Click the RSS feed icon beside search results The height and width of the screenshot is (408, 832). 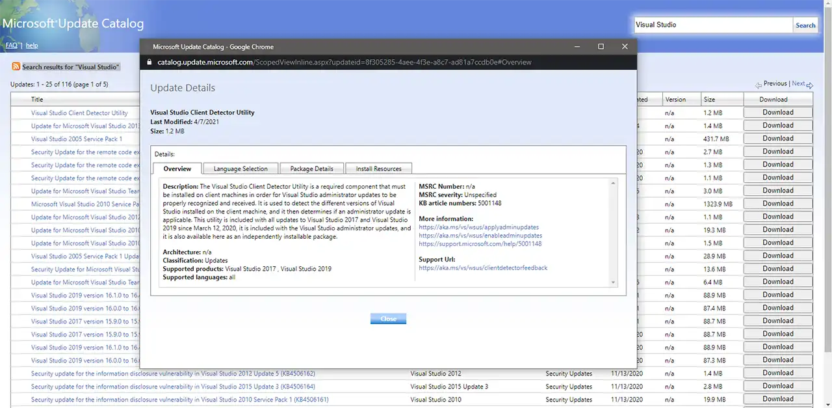pyautogui.click(x=16, y=66)
